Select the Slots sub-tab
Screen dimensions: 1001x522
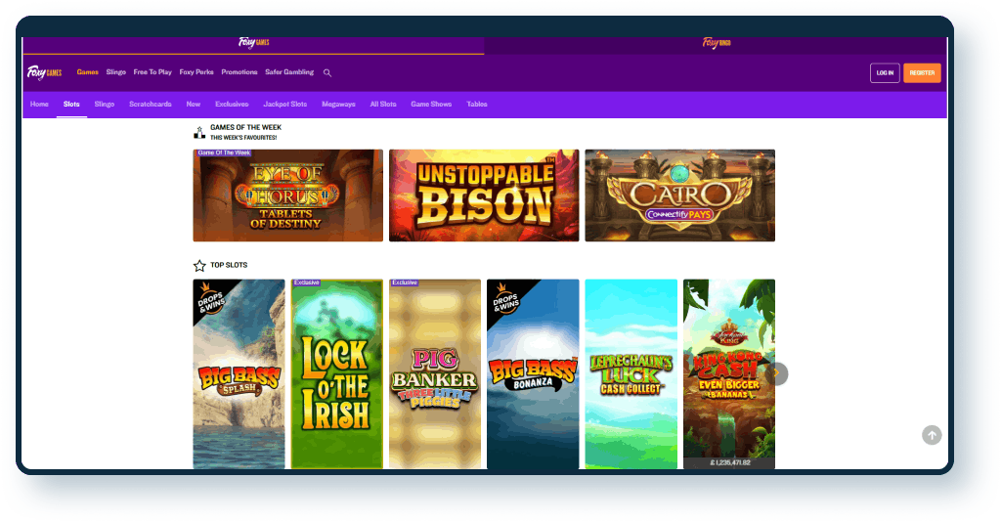(71, 104)
